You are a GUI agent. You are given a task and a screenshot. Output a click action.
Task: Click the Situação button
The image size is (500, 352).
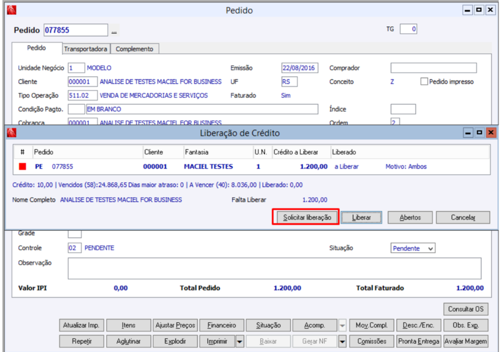pos(268,325)
